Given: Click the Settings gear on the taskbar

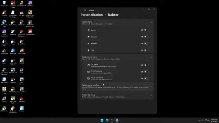Looking at the screenshot, I should click(x=117, y=120).
